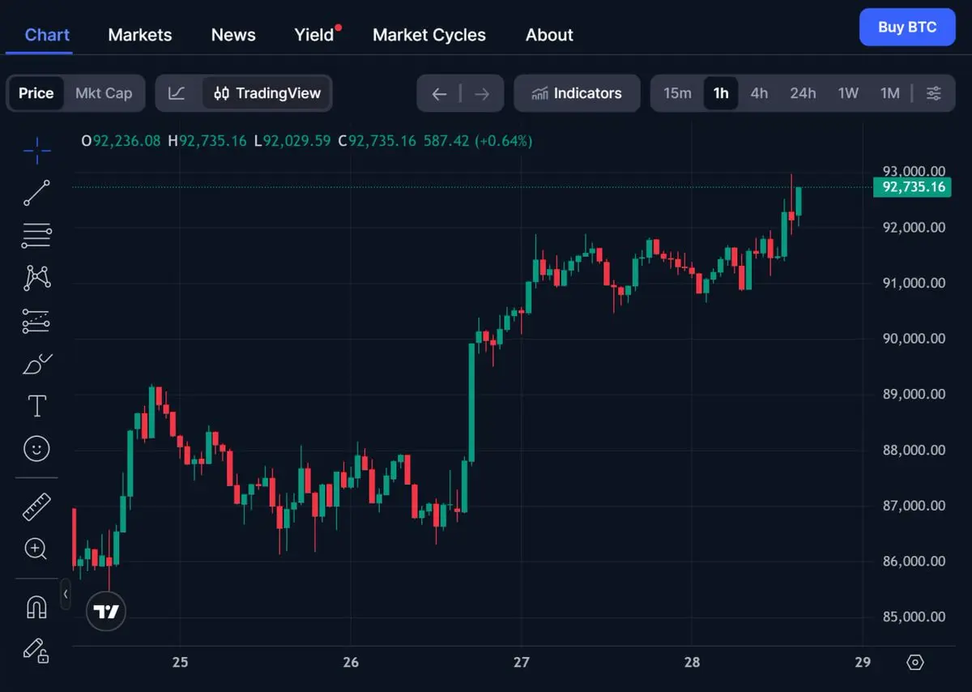Set interval to 1h
972x692 pixels.
click(x=721, y=93)
